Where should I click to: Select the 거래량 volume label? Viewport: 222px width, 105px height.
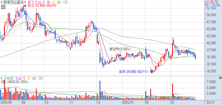tap(8, 78)
